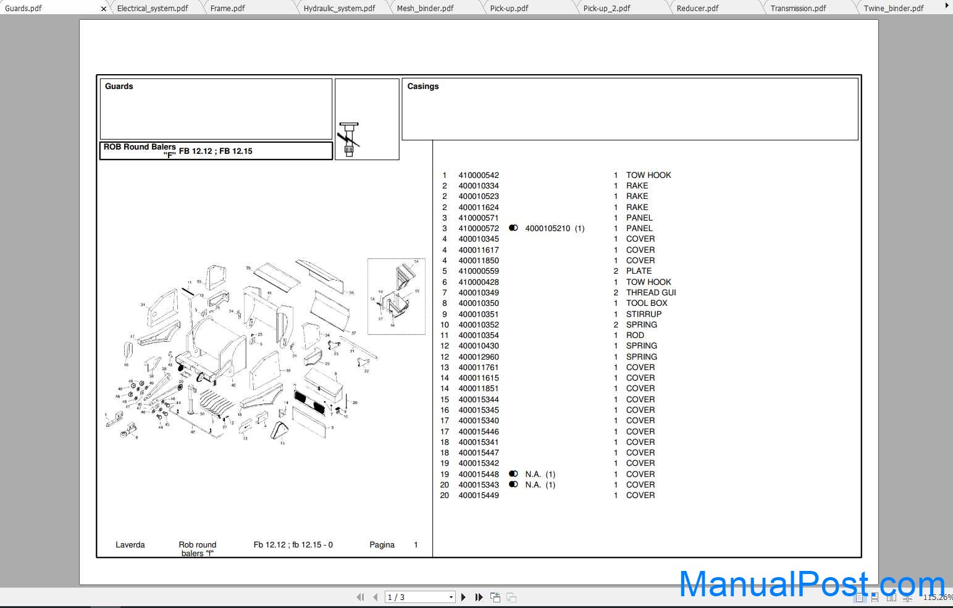This screenshot has width=953, height=608.
Task: Open the Hydraulic_system.pdf tab
Action: tap(339, 9)
